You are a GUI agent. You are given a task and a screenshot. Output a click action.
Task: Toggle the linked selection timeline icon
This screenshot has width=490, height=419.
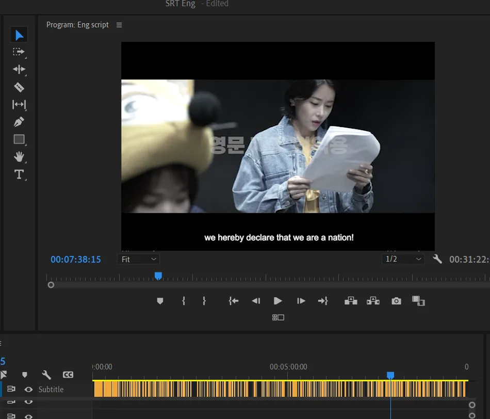pyautogui.click(x=4, y=375)
